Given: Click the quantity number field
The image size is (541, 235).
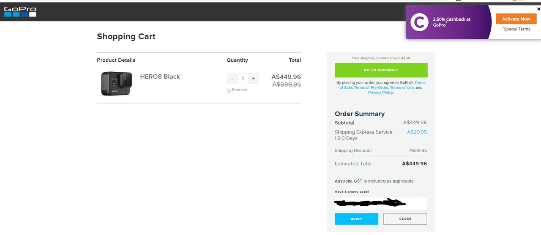Looking at the screenshot, I should point(243,79).
